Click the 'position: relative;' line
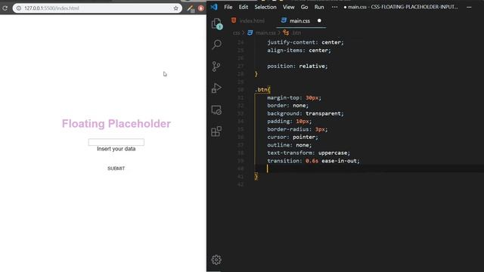 (x=297, y=66)
